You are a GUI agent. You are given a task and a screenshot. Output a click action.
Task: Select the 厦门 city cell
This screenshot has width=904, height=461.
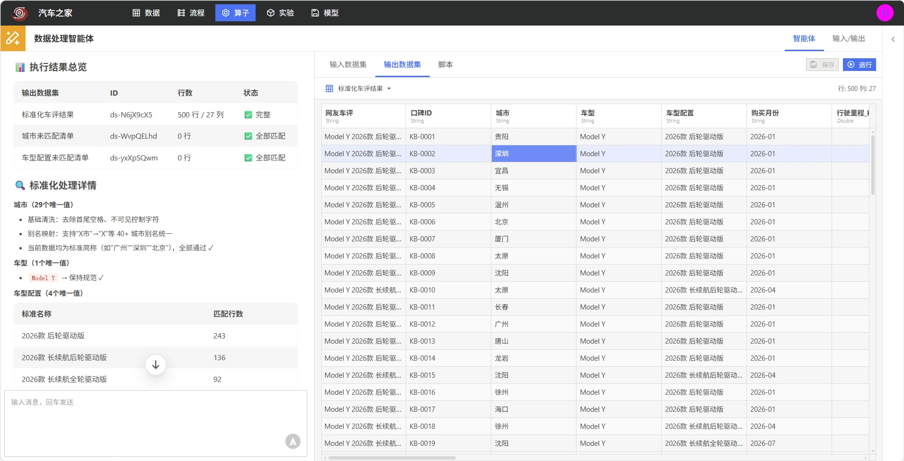click(534, 239)
